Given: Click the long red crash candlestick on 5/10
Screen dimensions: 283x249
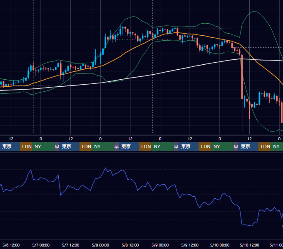Looking at the screenshot, I should 242,77.
